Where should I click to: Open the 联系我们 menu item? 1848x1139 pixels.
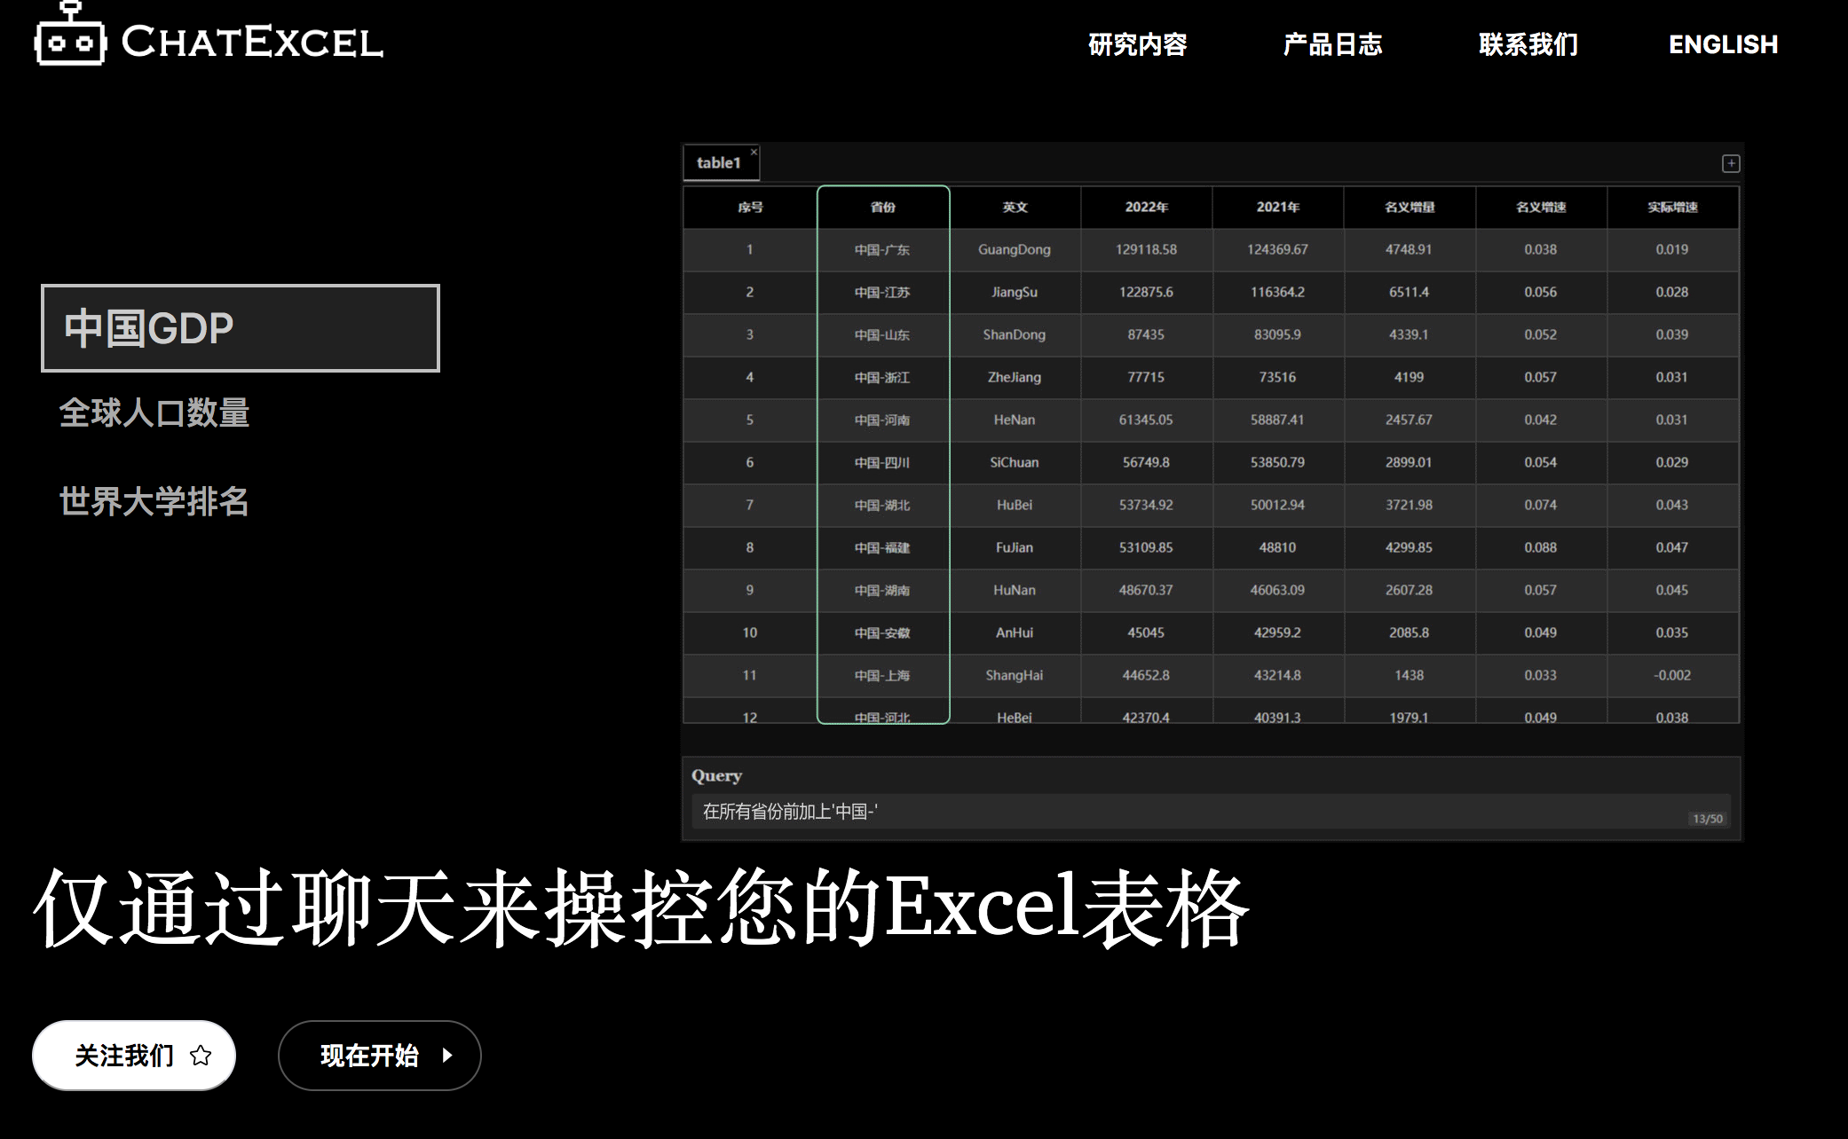point(1528,44)
